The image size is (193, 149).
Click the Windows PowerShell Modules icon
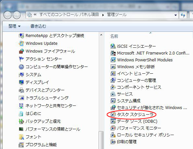pos(113,60)
